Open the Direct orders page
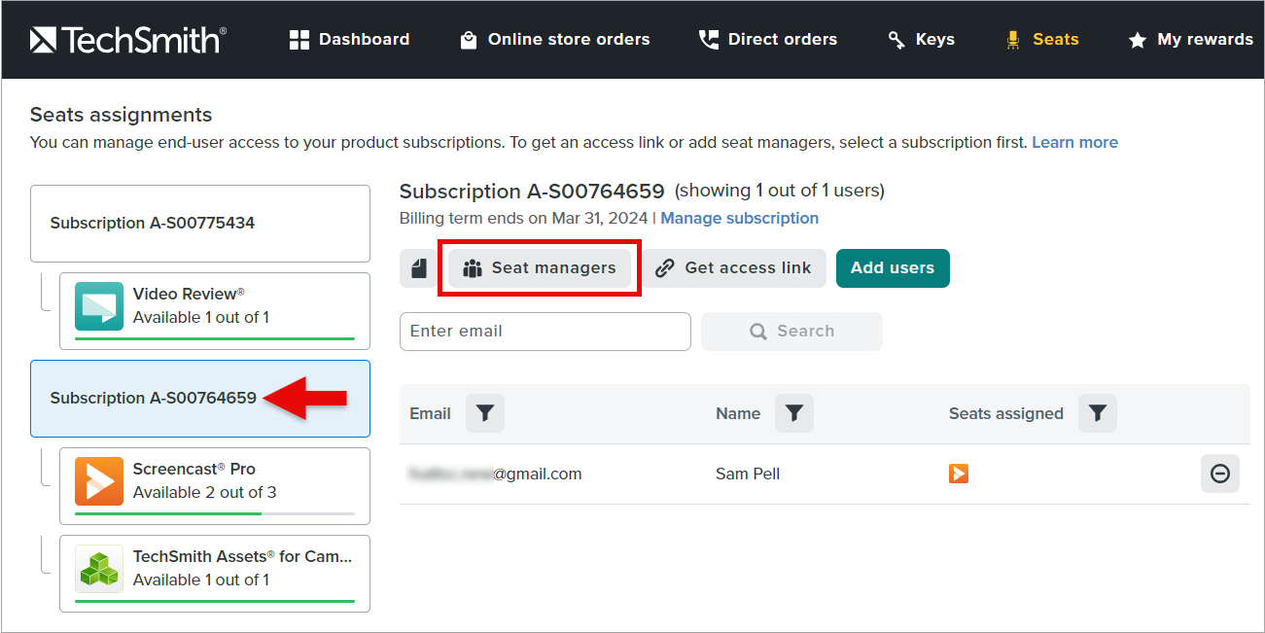This screenshot has height=633, width=1265. (768, 40)
